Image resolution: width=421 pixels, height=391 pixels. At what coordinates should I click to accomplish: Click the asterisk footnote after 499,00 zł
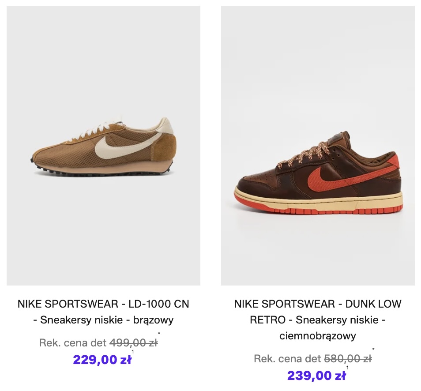pos(159,334)
